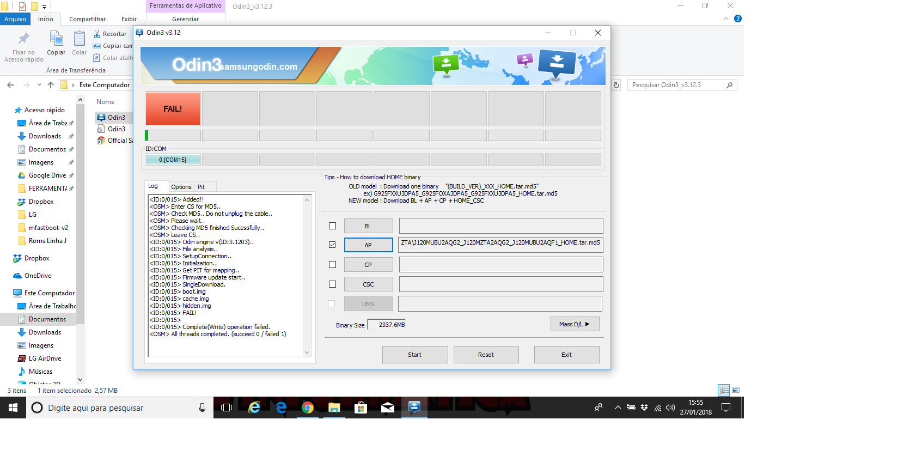The image size is (916, 462).
Task: Expand the address bar path chevron
Action: tap(73, 85)
